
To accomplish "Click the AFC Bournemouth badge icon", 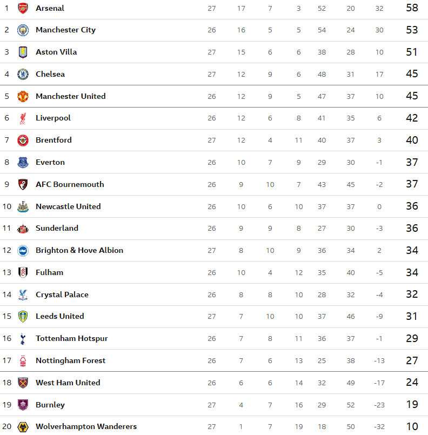I will (23, 184).
